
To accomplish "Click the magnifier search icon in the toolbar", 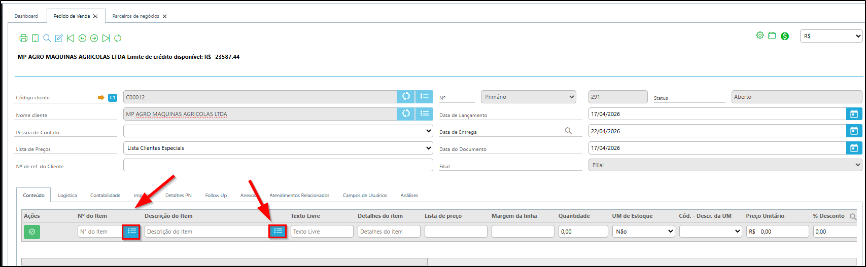I will [x=47, y=39].
